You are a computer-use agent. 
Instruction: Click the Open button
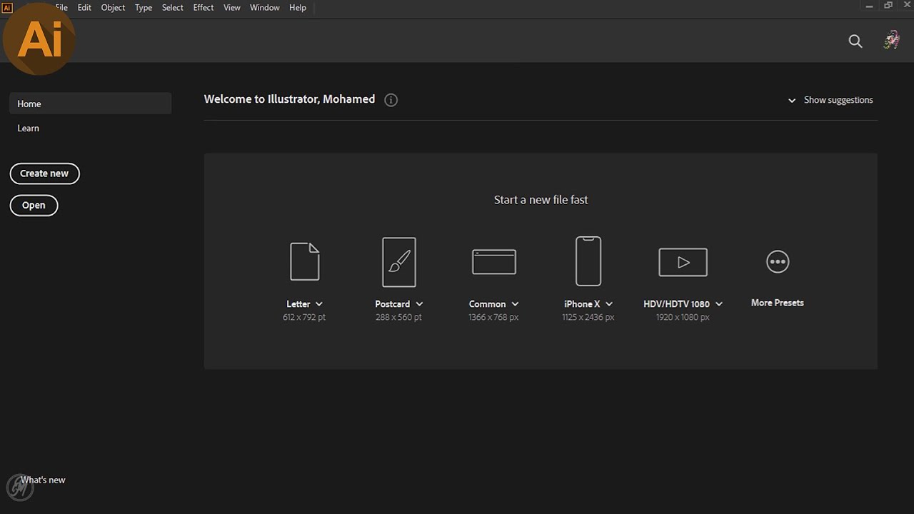(34, 206)
